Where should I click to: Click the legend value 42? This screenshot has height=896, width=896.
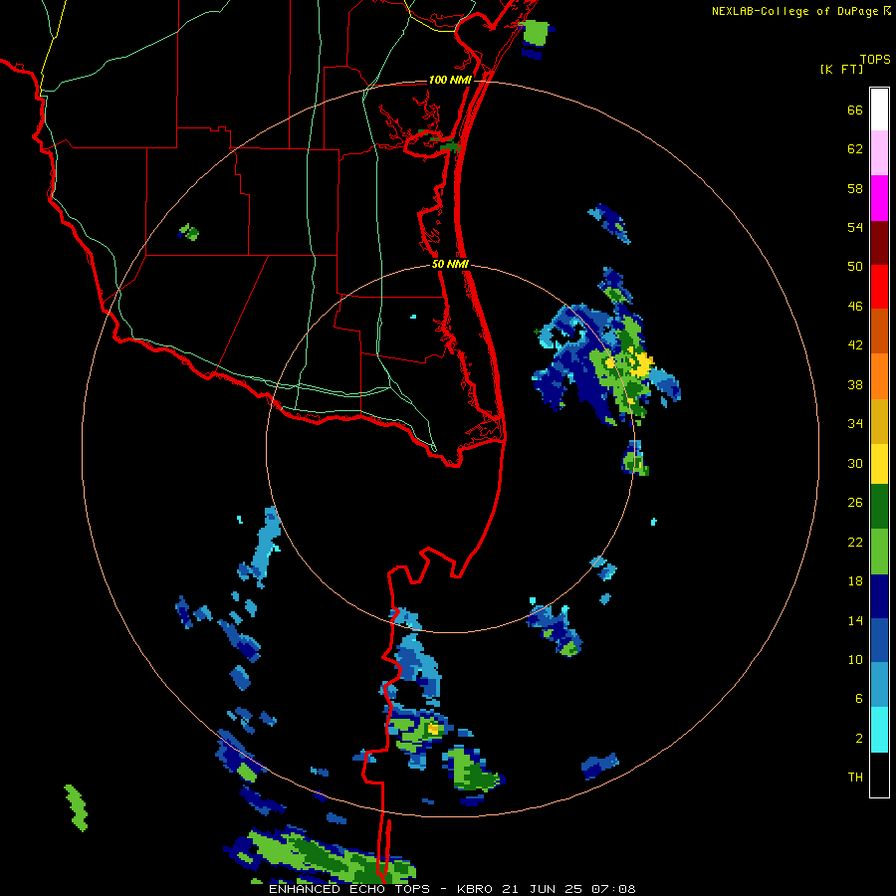click(x=855, y=345)
